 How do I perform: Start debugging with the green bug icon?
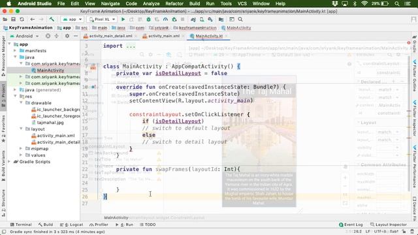point(148,20)
